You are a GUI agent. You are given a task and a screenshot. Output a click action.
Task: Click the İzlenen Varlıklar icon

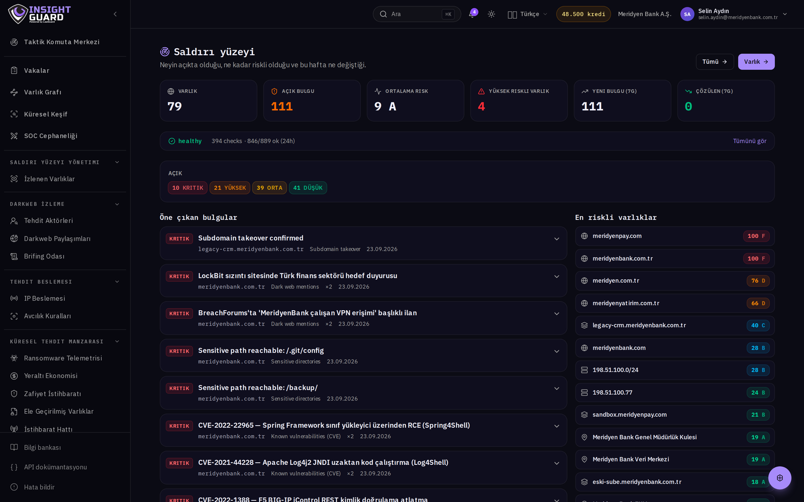tap(14, 179)
